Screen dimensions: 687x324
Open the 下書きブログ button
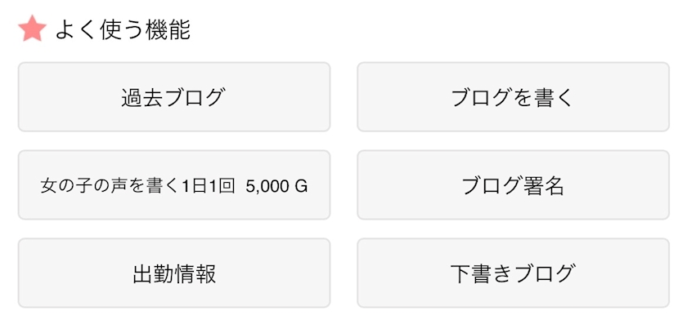pos(513,273)
